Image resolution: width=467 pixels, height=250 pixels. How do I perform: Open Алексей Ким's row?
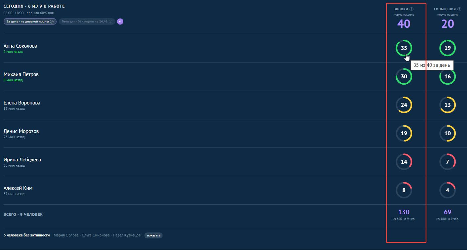[x=233, y=190]
